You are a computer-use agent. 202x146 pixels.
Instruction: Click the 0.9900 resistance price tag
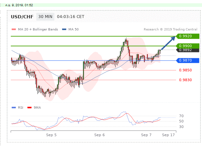pyautogui.click(x=188, y=46)
